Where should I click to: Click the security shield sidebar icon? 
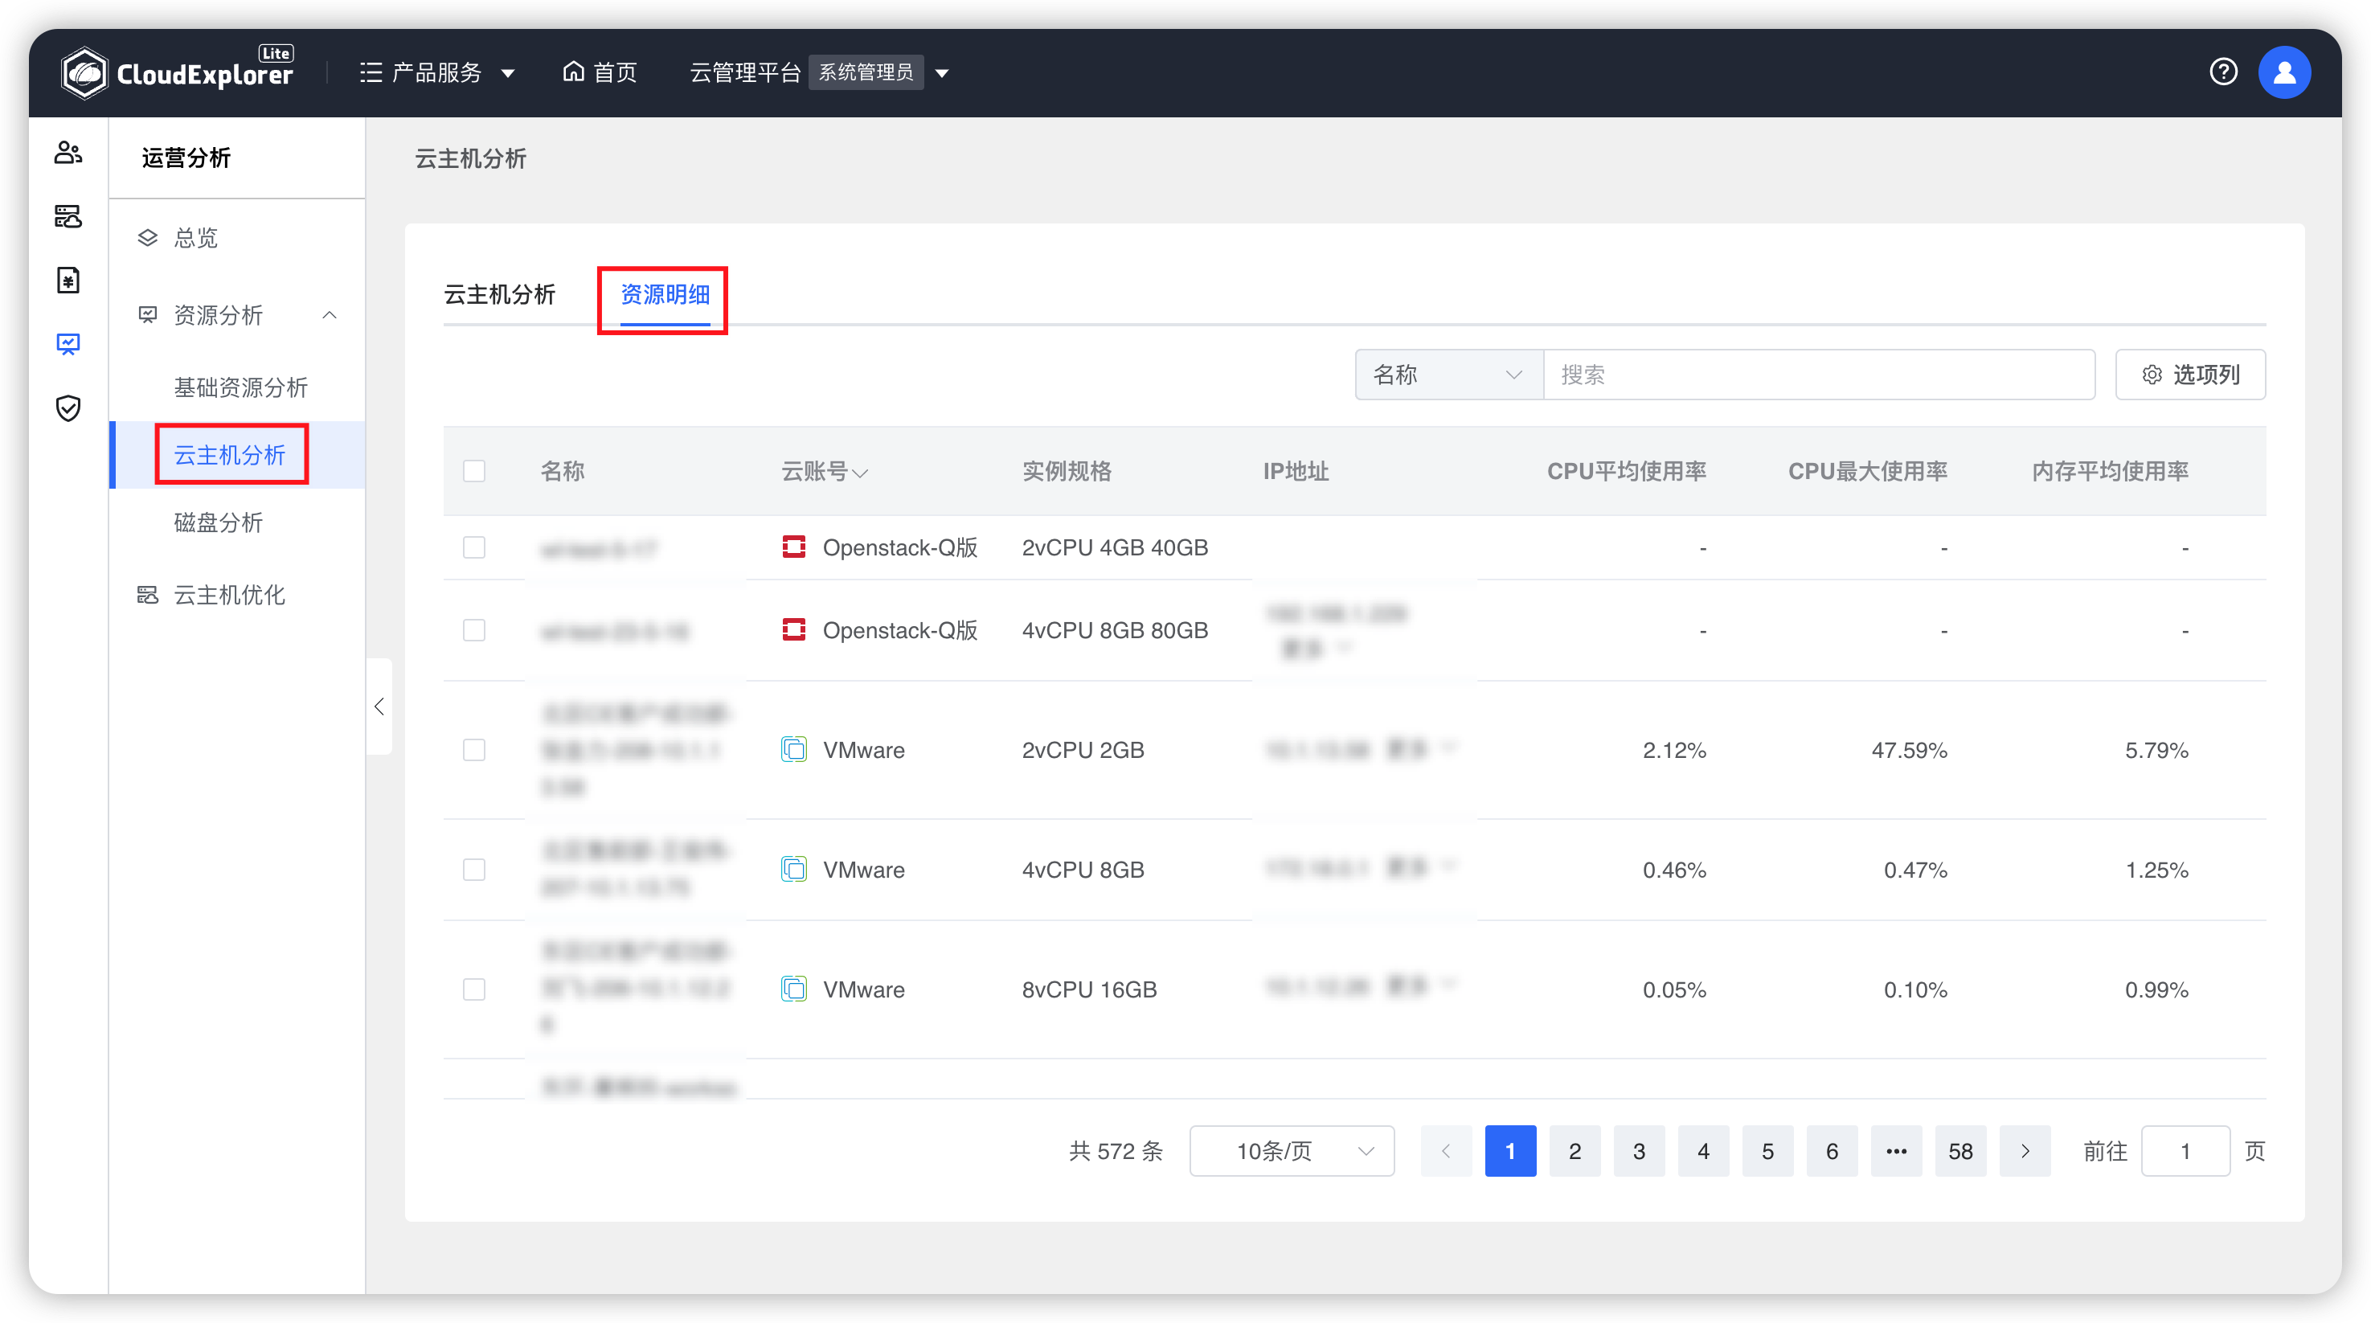(x=68, y=408)
